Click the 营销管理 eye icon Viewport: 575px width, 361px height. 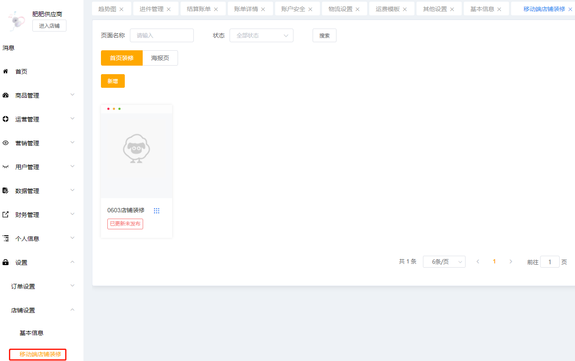click(6, 143)
